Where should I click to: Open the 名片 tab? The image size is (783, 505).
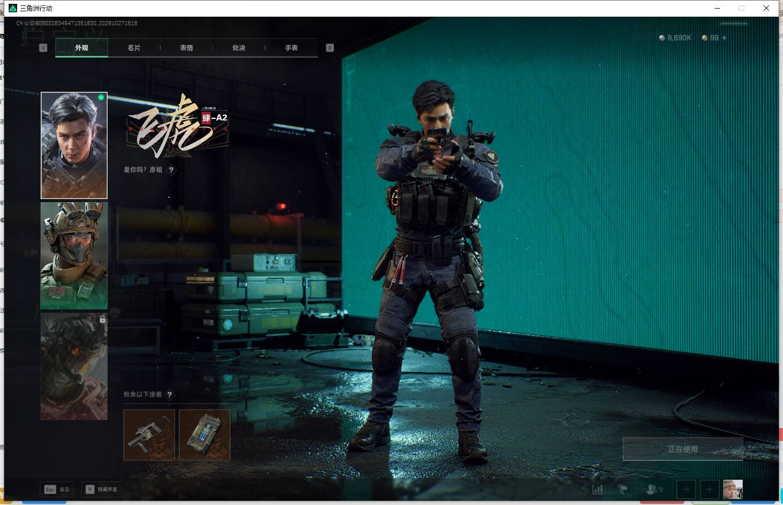pyautogui.click(x=134, y=48)
